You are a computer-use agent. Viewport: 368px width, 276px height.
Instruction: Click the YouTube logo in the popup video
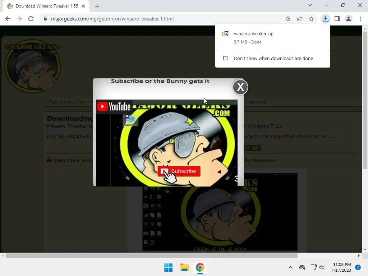point(114,106)
